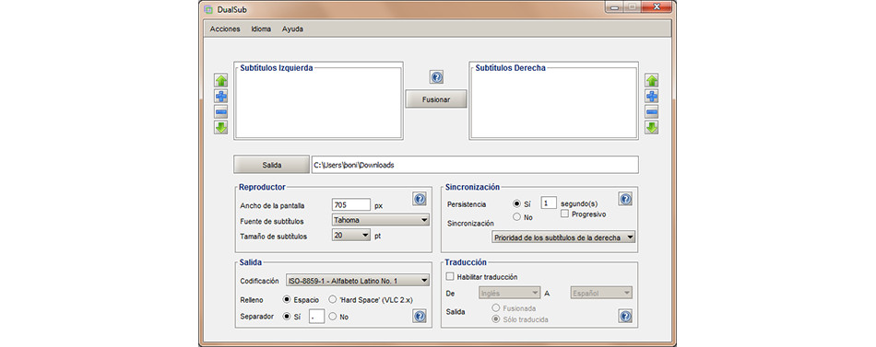Open help icon above Fusionar button
The width and height of the screenshot is (876, 347).
click(x=436, y=77)
